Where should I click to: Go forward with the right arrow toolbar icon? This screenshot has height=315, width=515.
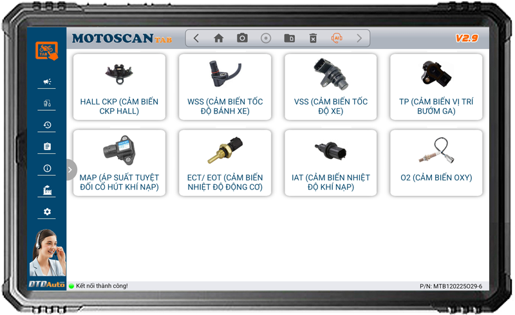[359, 38]
